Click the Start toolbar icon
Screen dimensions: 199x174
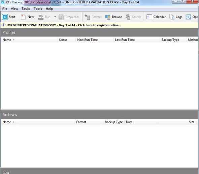pyautogui.click(x=5, y=17)
